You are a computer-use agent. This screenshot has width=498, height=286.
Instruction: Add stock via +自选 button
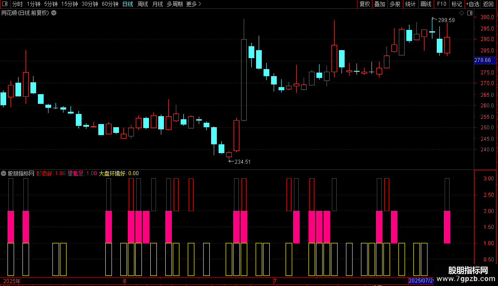(x=472, y=4)
